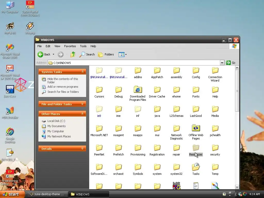The width and height of the screenshot is (264, 198).
Task: Open the AppPatch folder
Action: click(157, 73)
